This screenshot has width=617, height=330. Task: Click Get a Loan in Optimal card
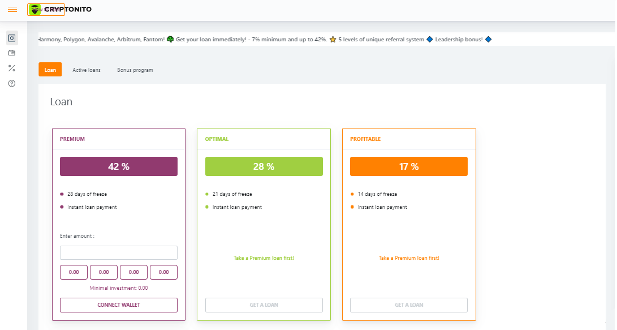[264, 305]
